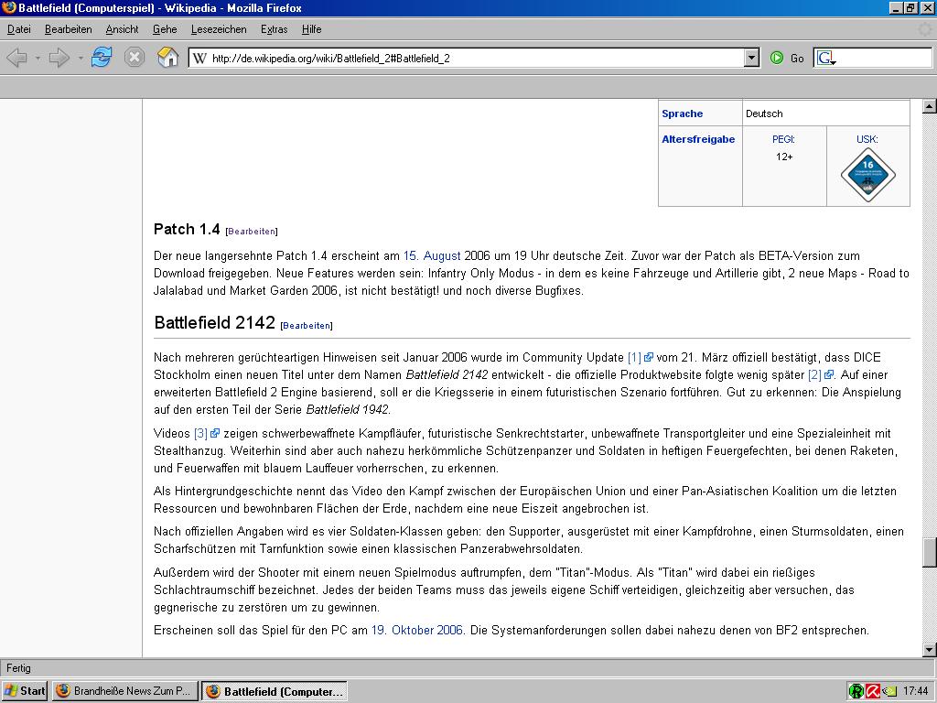Open the Hilfe menu

311,29
